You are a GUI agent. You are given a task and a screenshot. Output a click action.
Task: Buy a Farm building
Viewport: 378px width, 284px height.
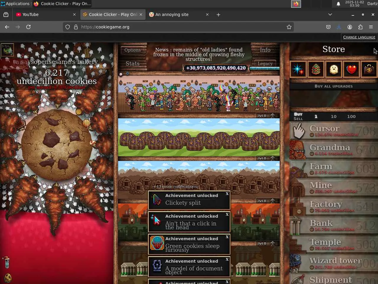(334, 169)
